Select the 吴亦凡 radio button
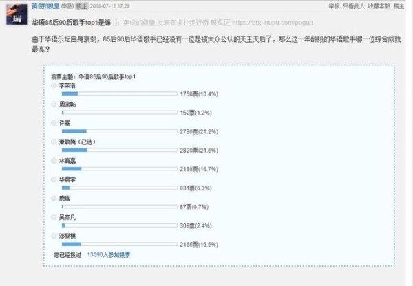Screen dimensions: 413x286 click(x=54, y=217)
